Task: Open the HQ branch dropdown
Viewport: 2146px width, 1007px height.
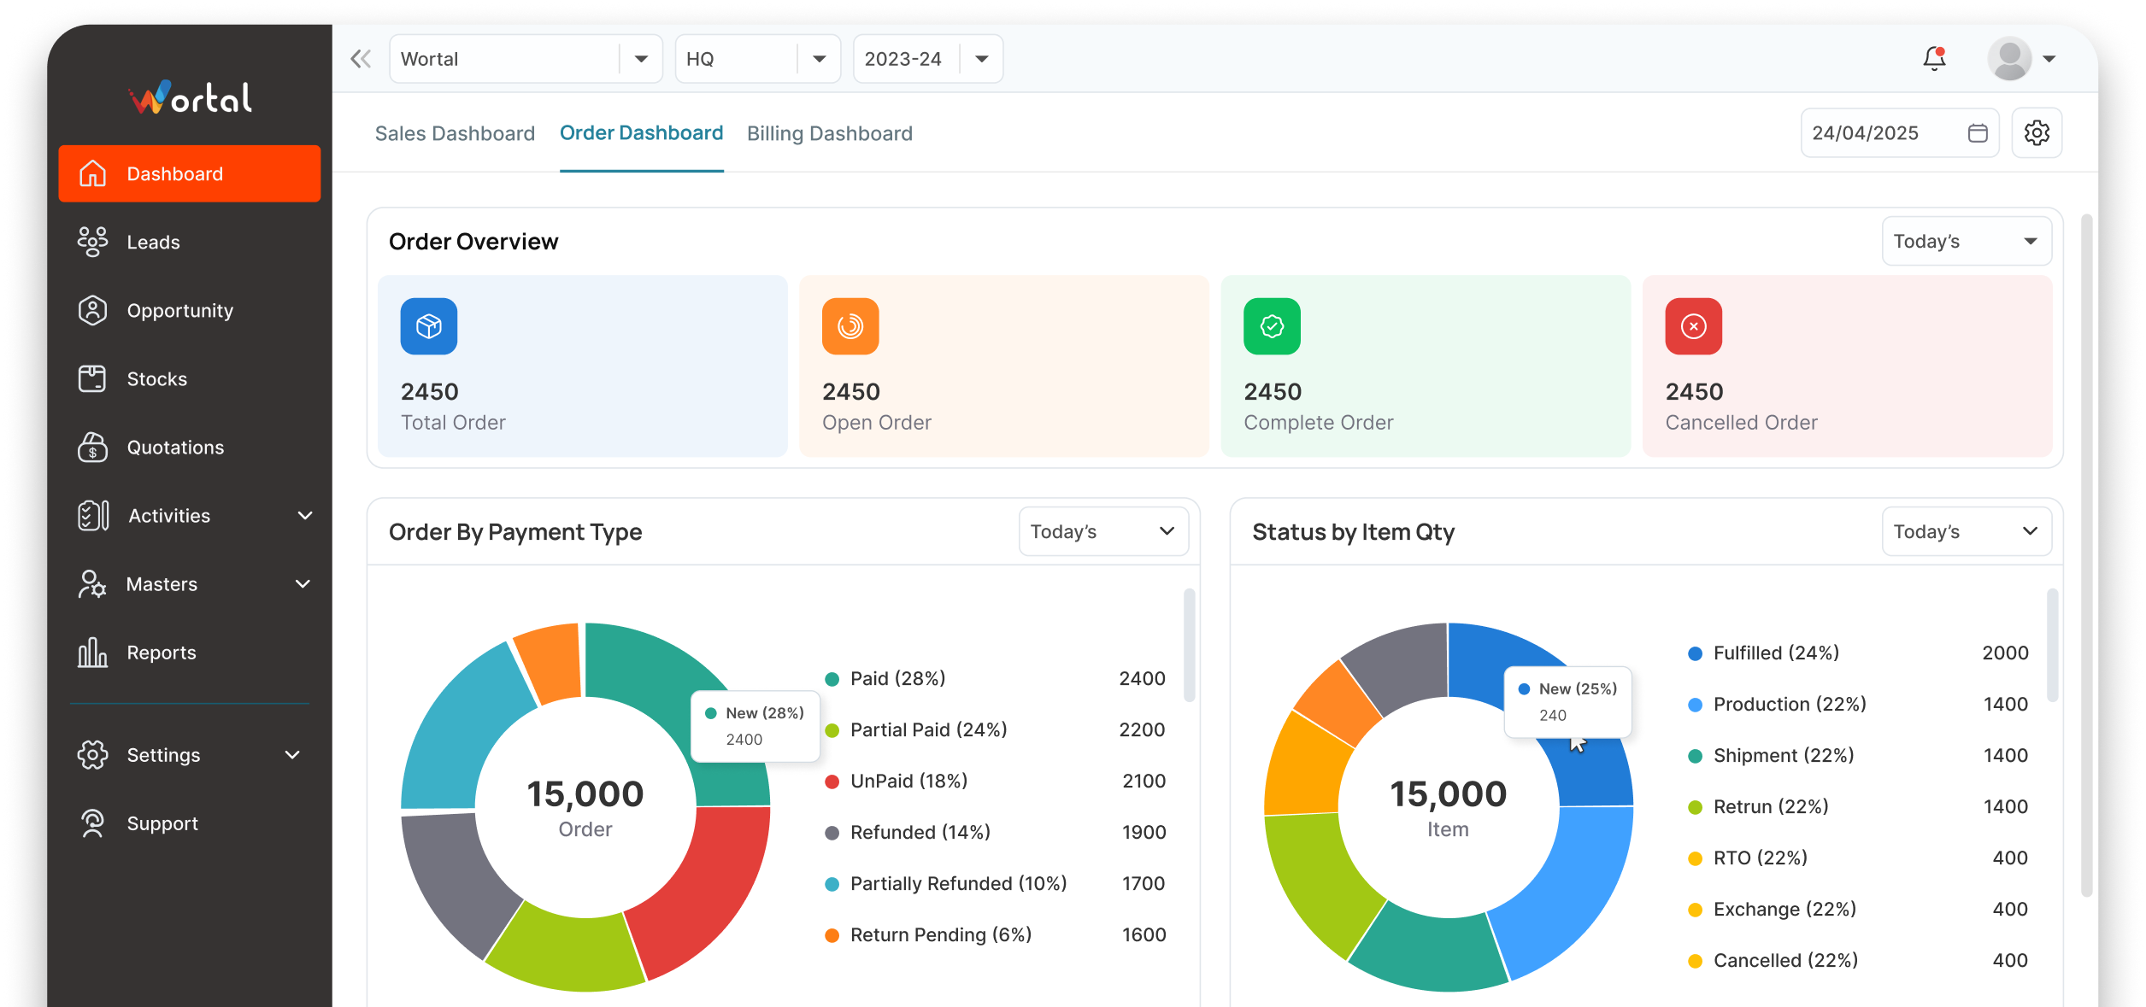Action: point(757,59)
